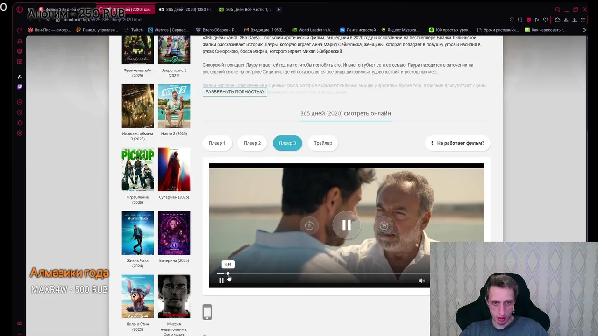The height and width of the screenshot is (336, 598).
Task: Open the tab search magnifier icon
Action: click(557, 9)
